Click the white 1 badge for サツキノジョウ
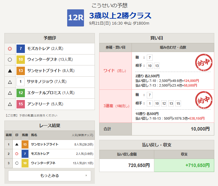 (x=21, y=82)
